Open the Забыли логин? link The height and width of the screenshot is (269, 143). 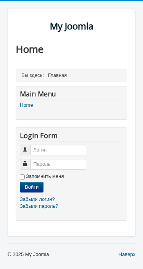coord(37,199)
